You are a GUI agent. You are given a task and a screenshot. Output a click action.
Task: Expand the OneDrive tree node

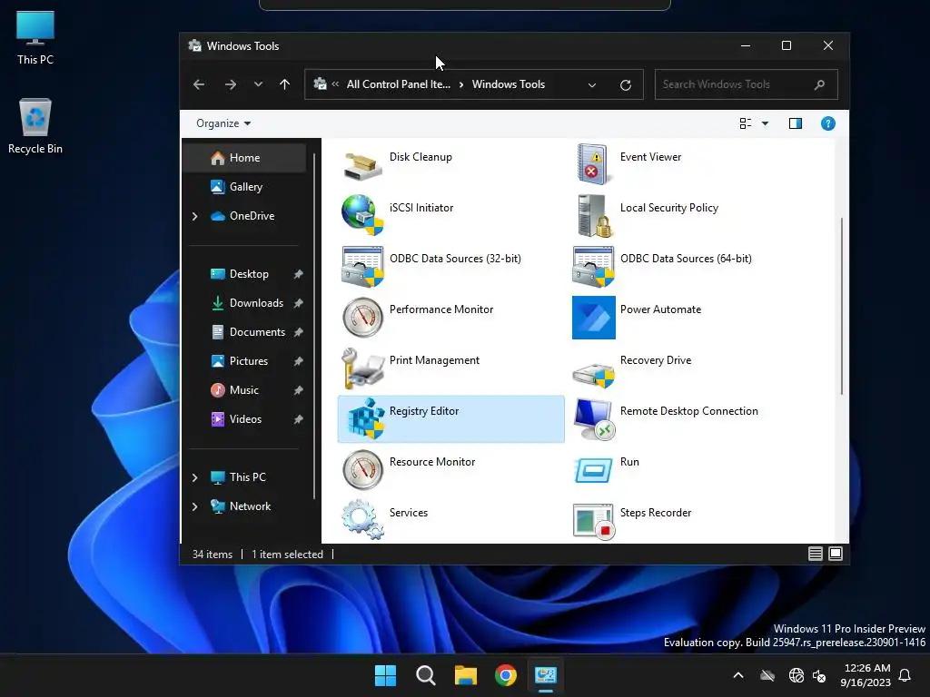195,216
